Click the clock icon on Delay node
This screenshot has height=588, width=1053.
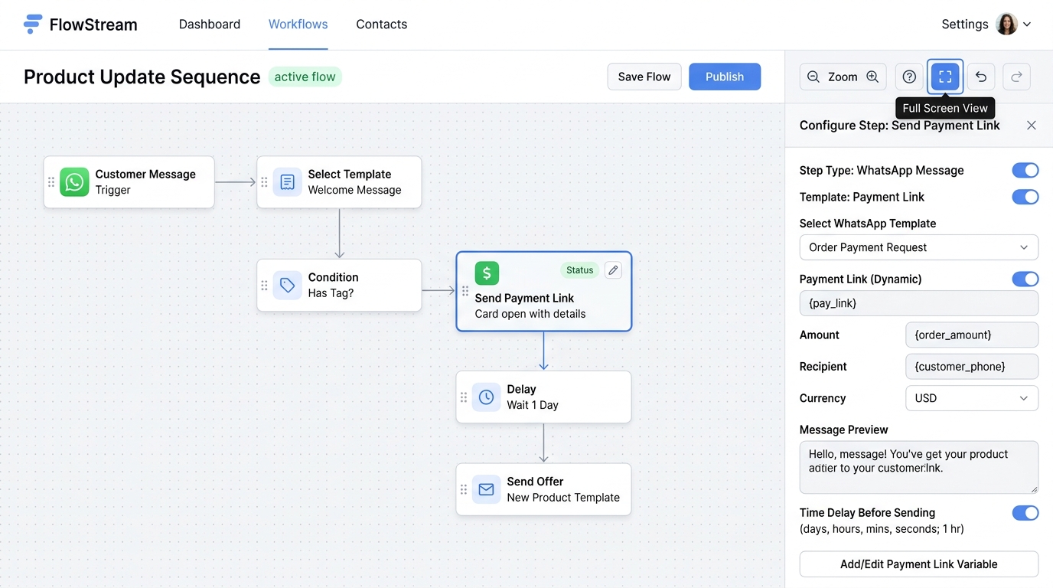coord(486,397)
